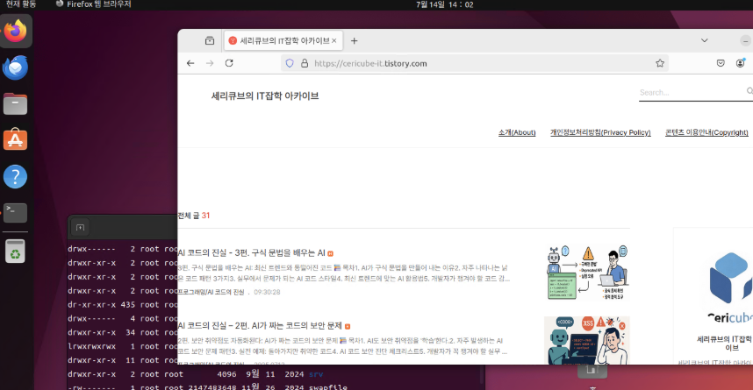Image resolution: width=753 pixels, height=390 pixels.
Task: Open the Files manager dock icon
Action: pos(16,103)
